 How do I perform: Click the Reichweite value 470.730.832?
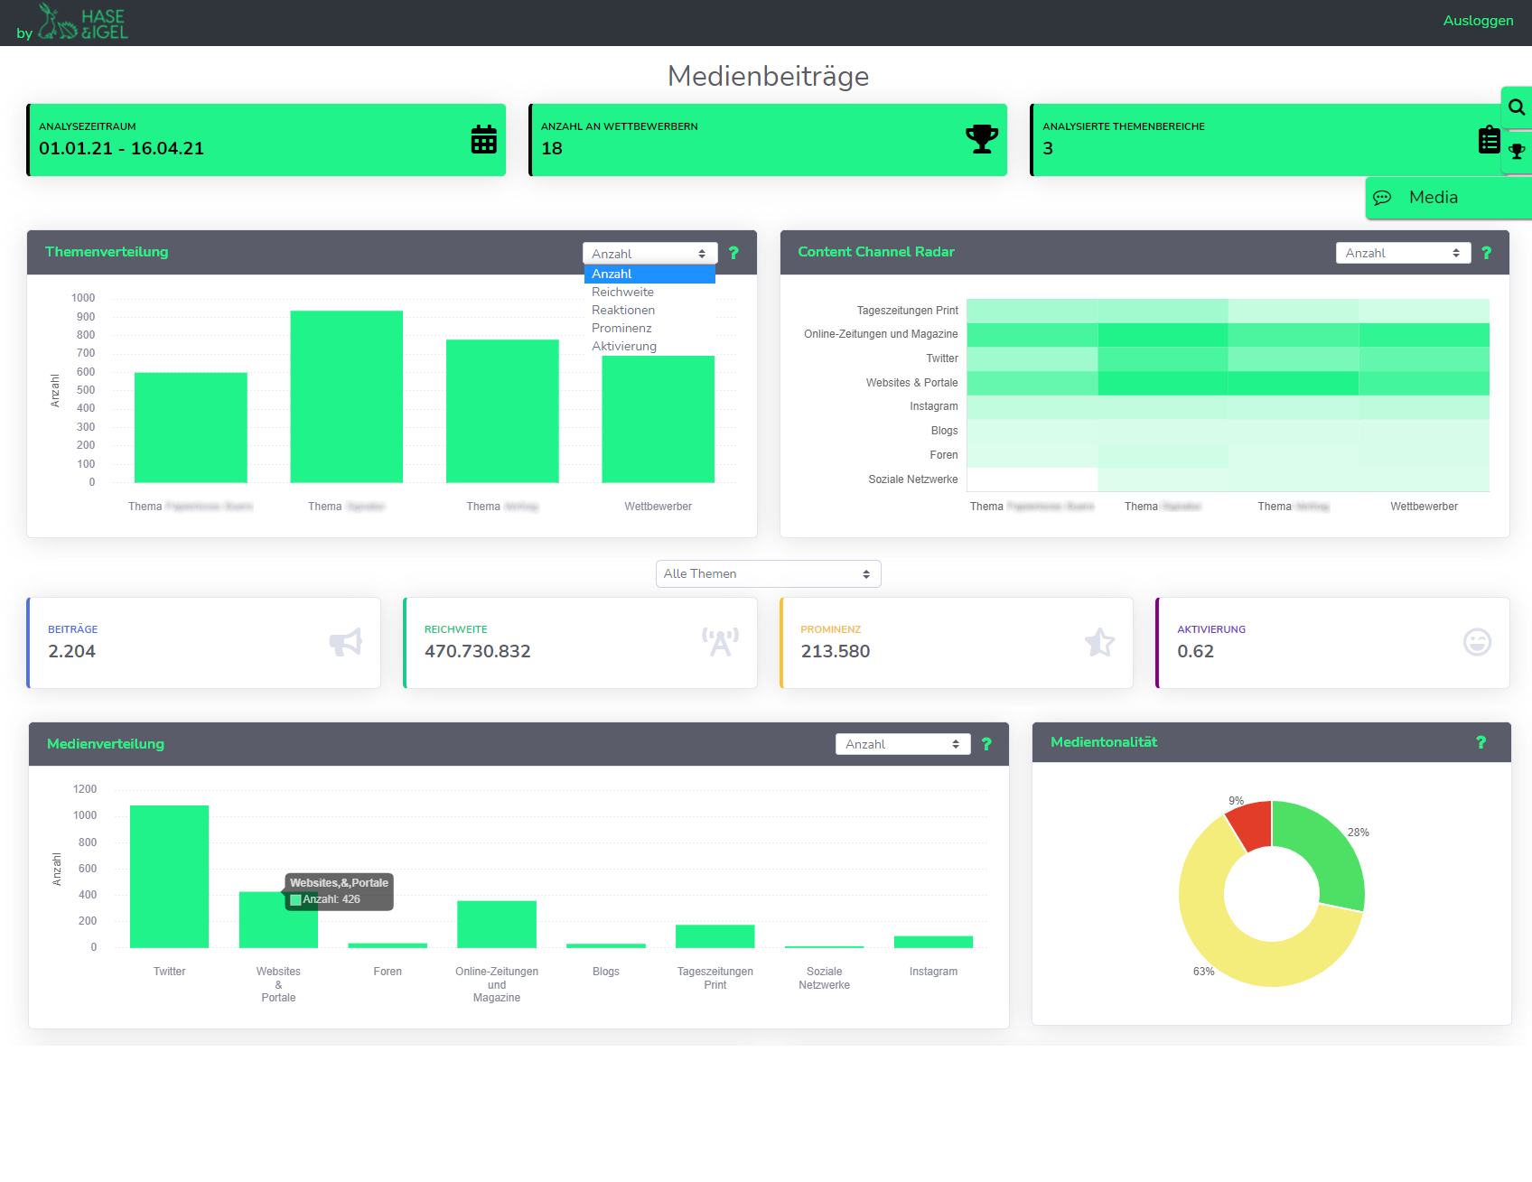click(x=477, y=651)
